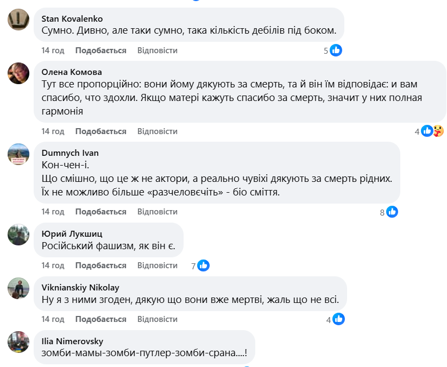Like Stan Kovalenko's comment via Подобається
The image size is (447, 367).
coord(100,50)
